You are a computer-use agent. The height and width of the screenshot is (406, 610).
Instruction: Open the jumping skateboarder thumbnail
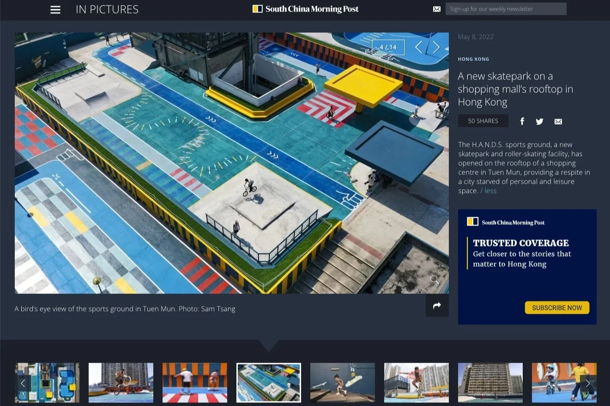[x=417, y=382]
